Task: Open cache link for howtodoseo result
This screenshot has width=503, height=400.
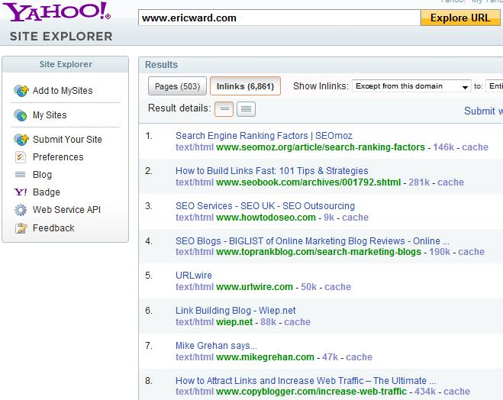Action: pos(355,218)
